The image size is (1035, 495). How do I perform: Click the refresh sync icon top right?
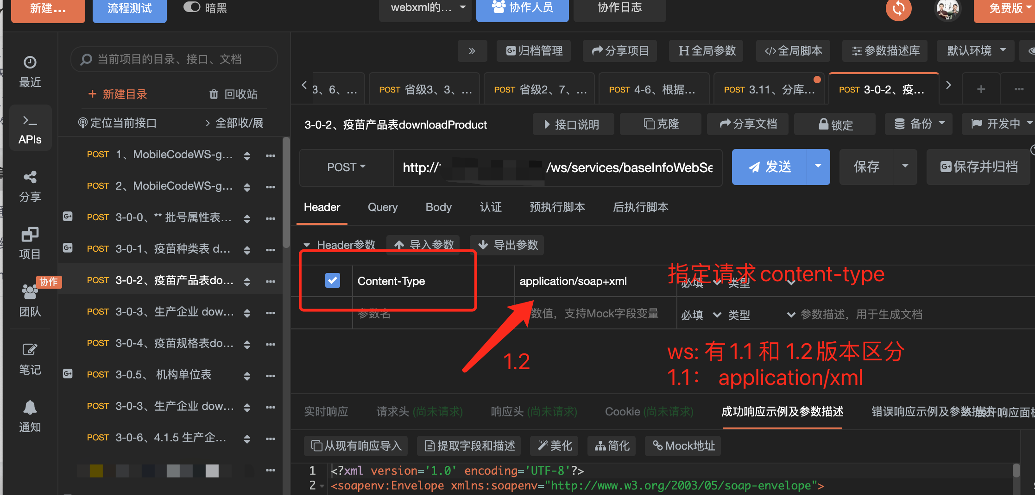click(x=898, y=9)
